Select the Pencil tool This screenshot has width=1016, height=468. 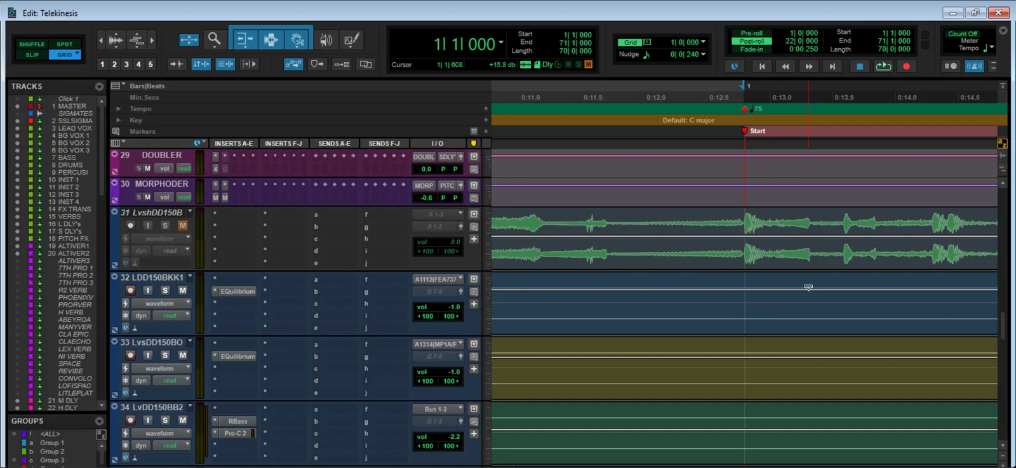(351, 40)
